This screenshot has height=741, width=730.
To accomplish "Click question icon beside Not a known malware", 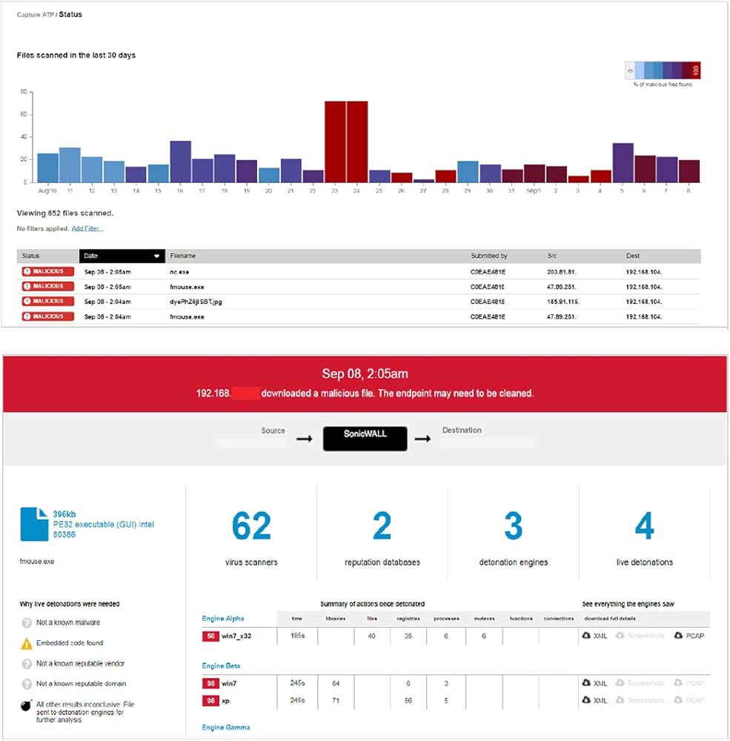I will coord(26,623).
